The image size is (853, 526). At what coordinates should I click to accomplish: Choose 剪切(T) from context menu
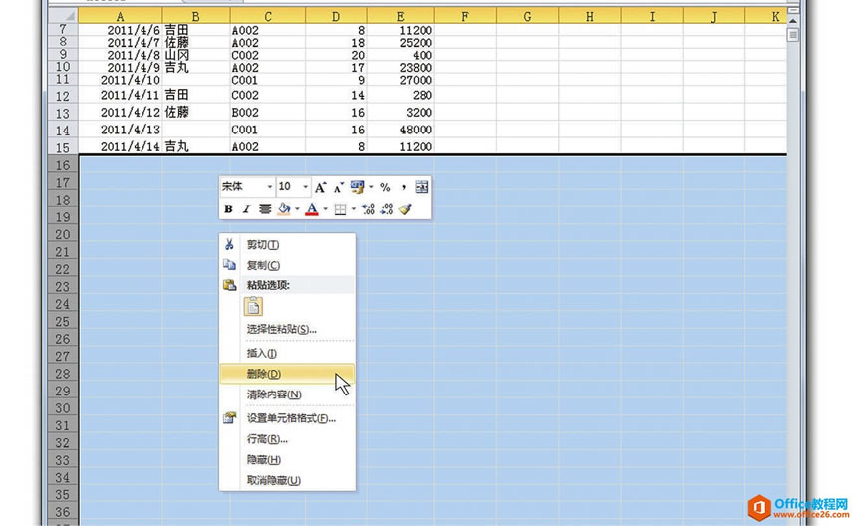287,245
